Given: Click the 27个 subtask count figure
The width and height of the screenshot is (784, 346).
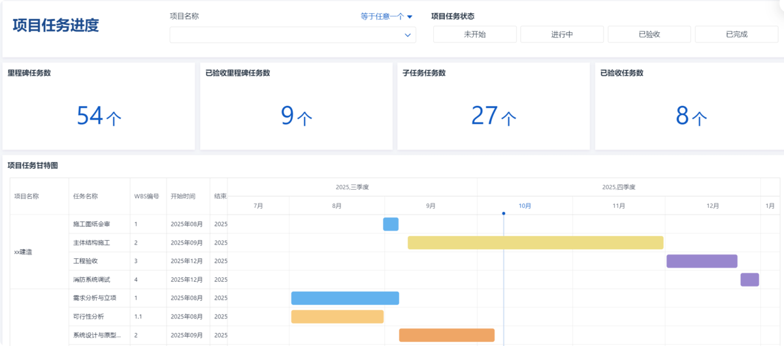Looking at the screenshot, I should pos(494,116).
